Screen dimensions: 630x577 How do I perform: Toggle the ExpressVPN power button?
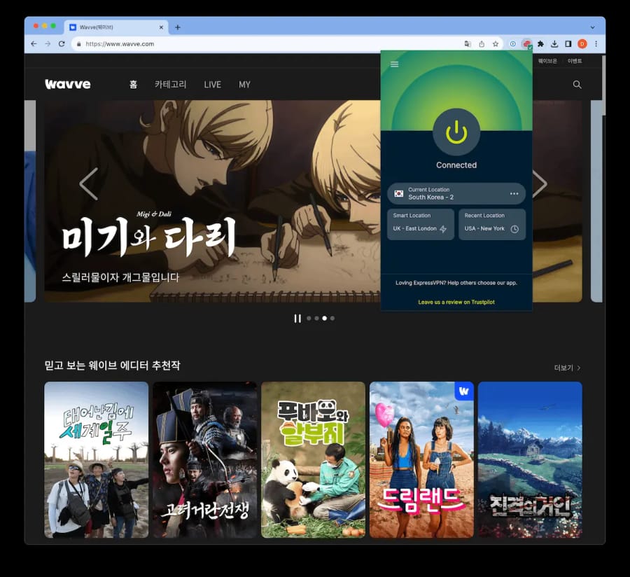click(456, 132)
